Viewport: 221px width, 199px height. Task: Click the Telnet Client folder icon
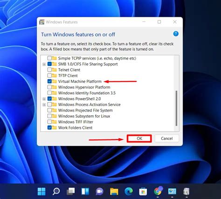point(54,70)
